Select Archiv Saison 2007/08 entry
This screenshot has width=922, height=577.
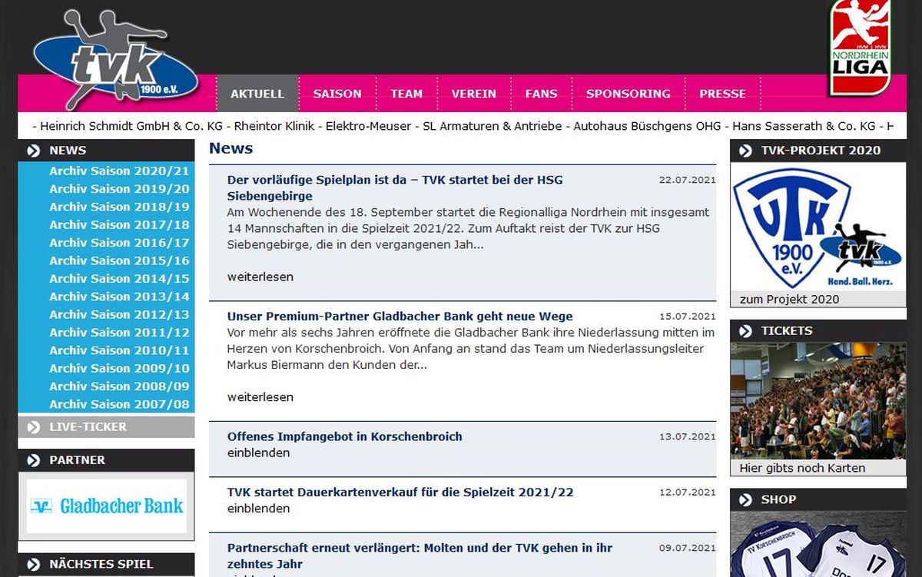119,404
